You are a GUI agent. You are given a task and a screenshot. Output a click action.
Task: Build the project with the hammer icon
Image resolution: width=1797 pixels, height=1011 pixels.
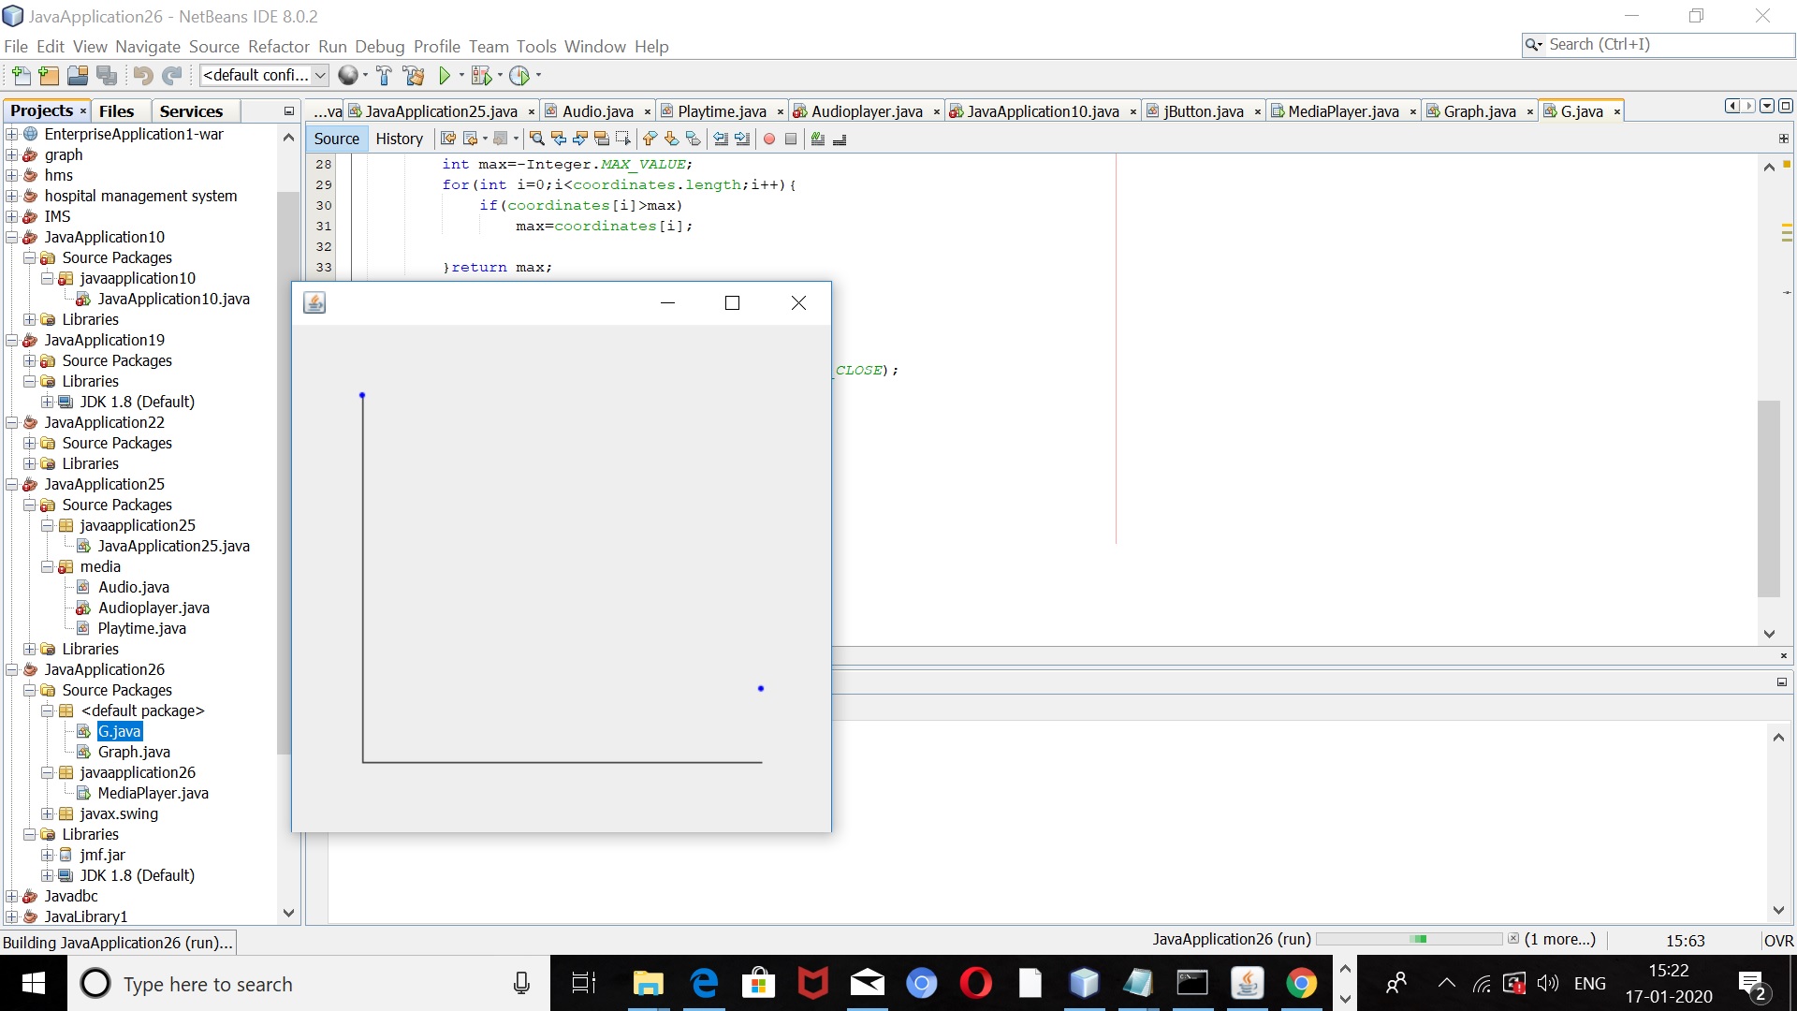click(385, 76)
